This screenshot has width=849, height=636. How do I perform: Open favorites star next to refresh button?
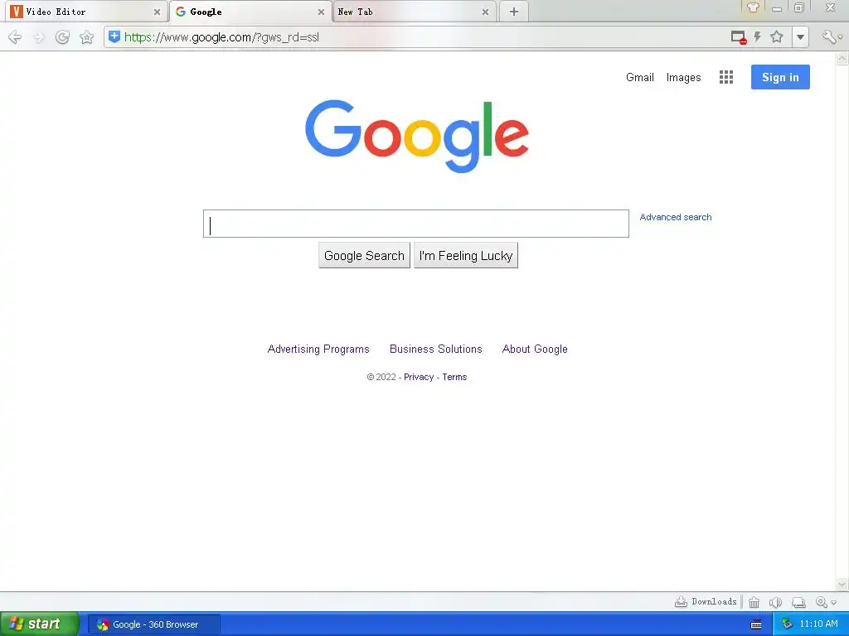coord(86,37)
